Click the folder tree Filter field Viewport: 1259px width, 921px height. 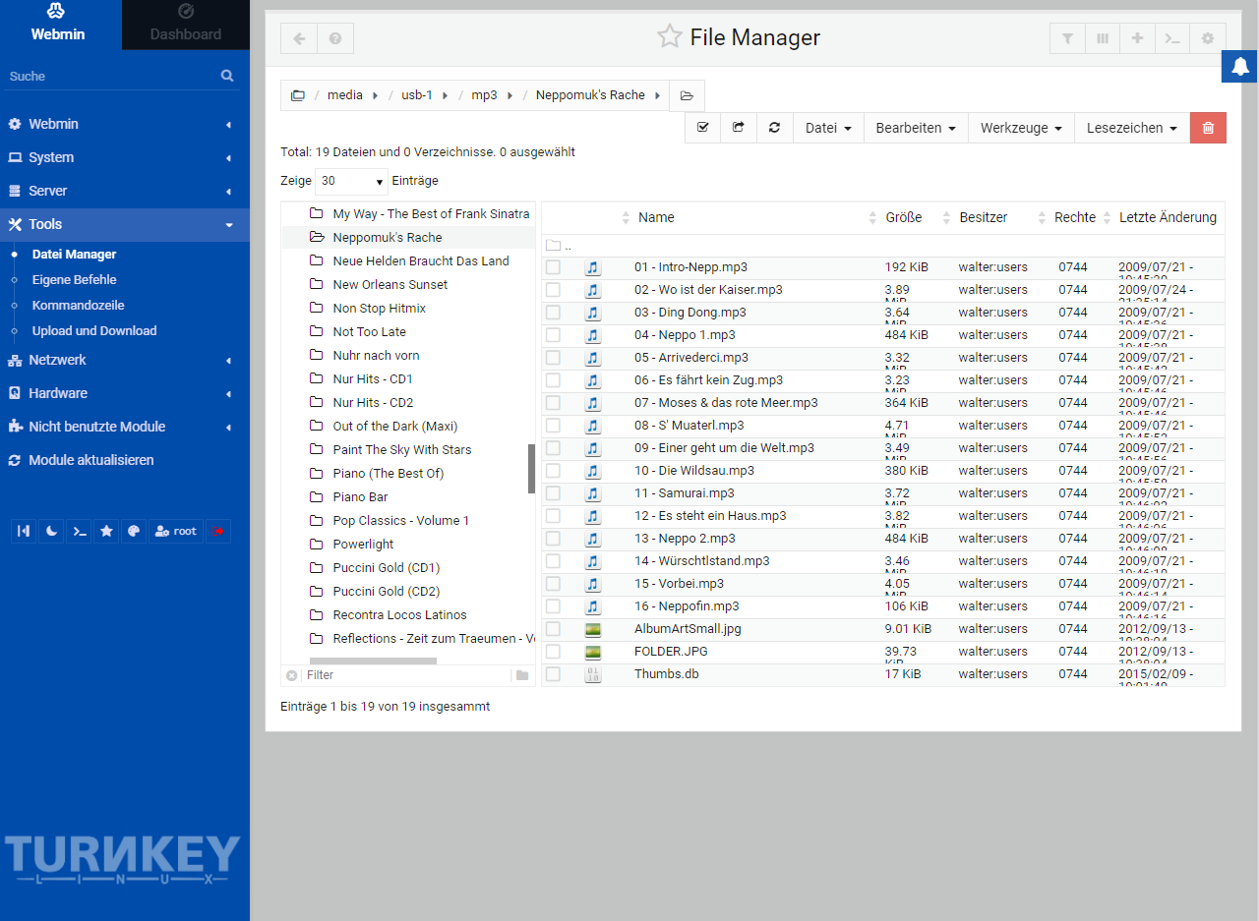click(x=405, y=675)
